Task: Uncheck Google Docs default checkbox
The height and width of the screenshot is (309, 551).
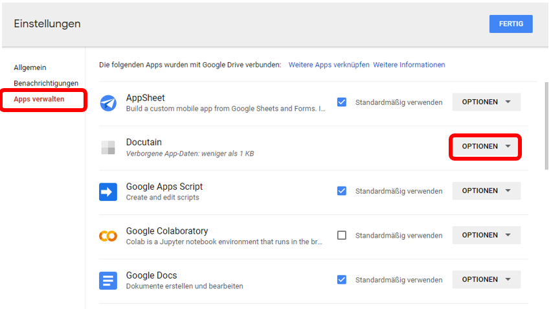Action: click(x=342, y=279)
